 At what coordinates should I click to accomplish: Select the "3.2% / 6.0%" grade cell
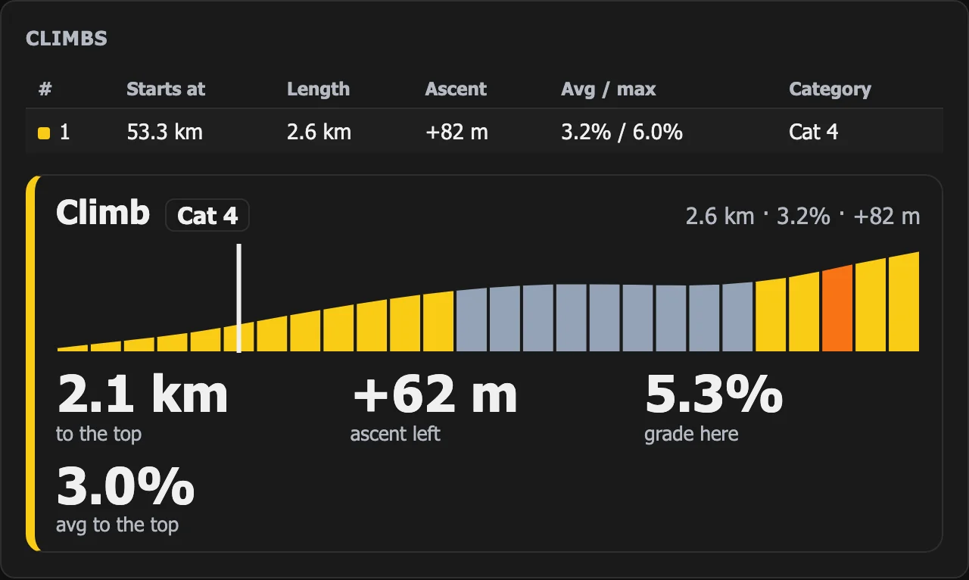point(622,133)
